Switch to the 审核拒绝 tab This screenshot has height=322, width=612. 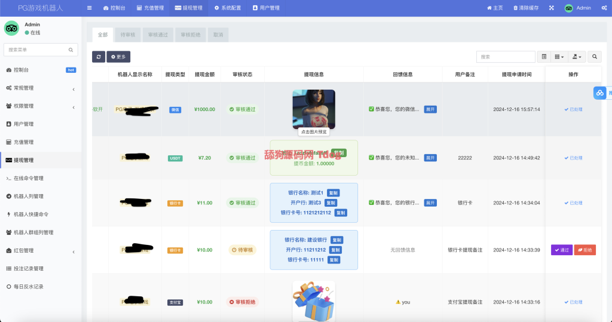pos(191,35)
